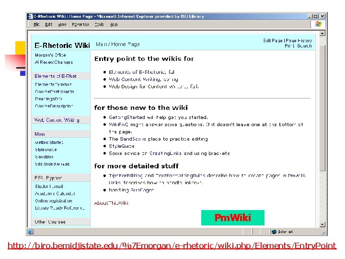Click the Main / Home Page breadcrumb
Image resolution: width=345 pixels, height=259 pixels.
point(118,44)
